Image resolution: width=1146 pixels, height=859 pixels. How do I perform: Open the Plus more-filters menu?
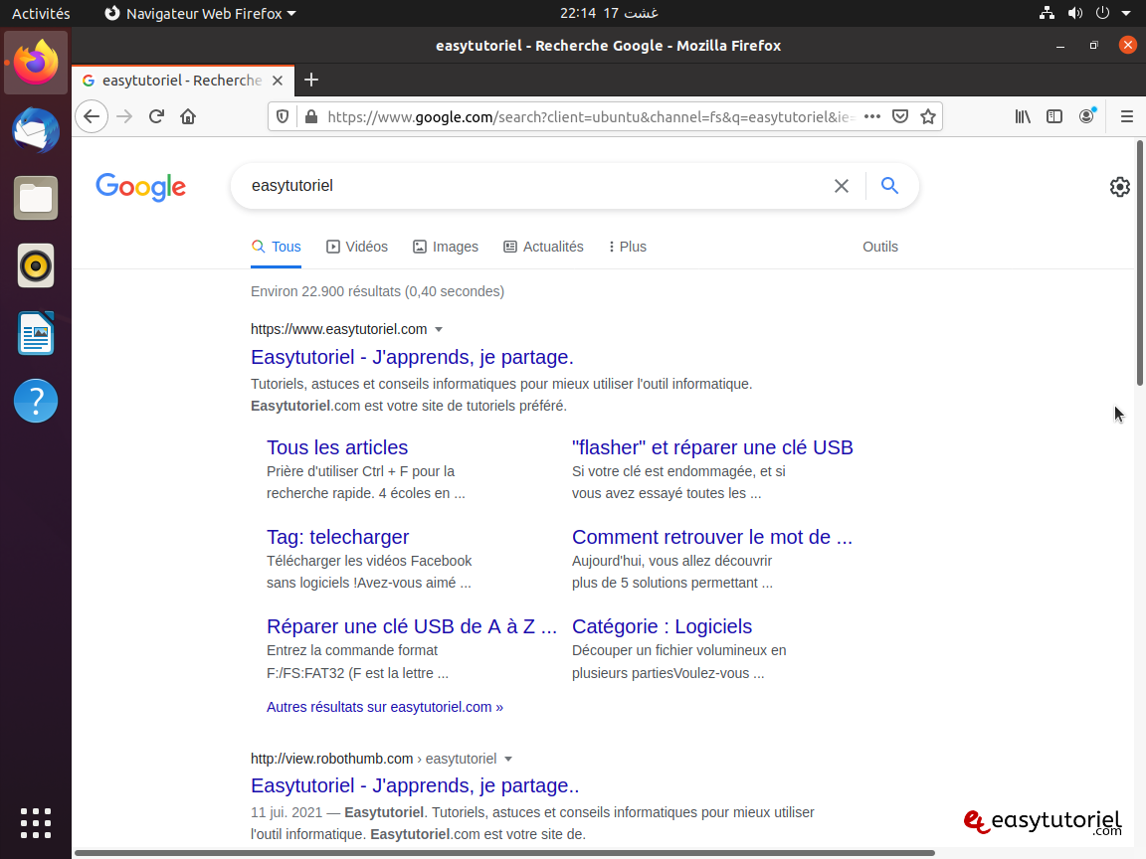(628, 247)
